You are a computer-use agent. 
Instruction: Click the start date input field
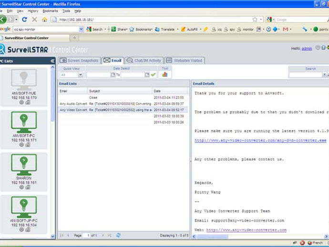pyautogui.click(x=98, y=75)
